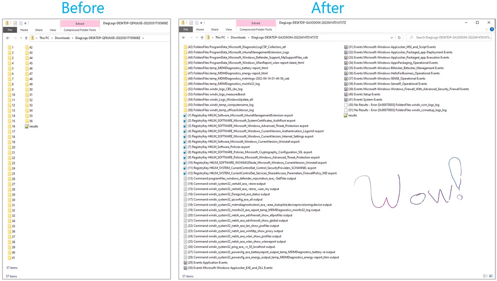Expand chevron after This PC in the Before breadcrumb
Image resolution: width=497 pixels, height=281 pixels.
tap(53, 38)
